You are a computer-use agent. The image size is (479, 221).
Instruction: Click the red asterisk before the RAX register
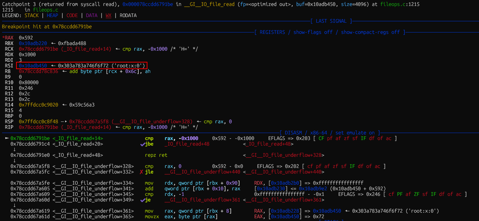click(3, 38)
